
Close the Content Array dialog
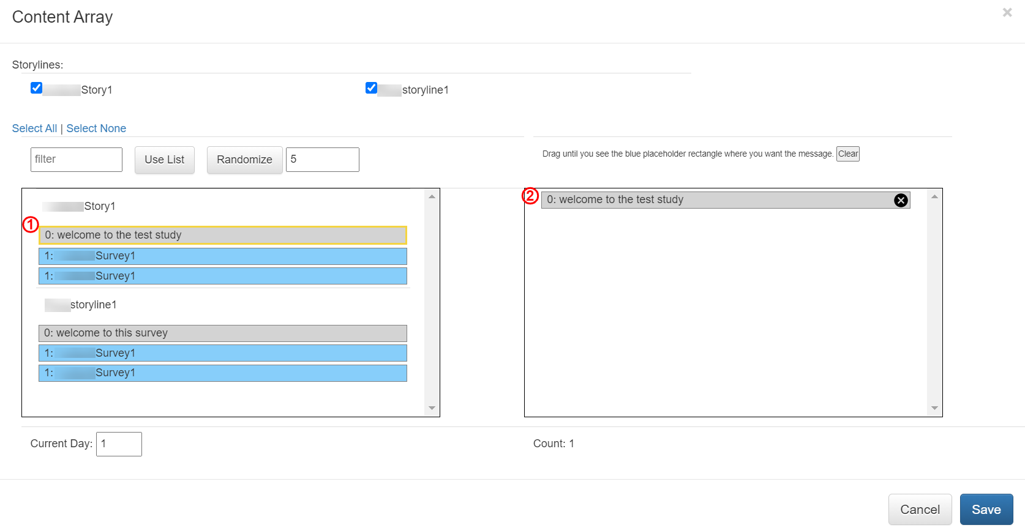pos(1007,12)
